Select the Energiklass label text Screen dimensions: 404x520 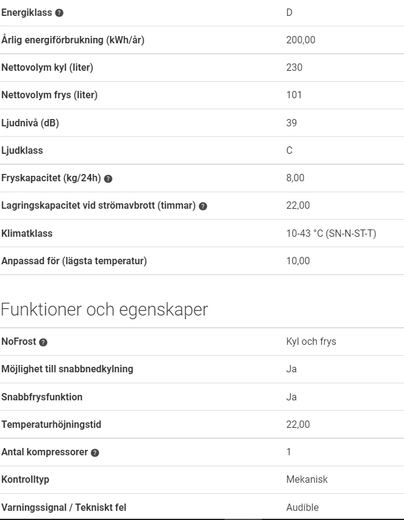[27, 13]
